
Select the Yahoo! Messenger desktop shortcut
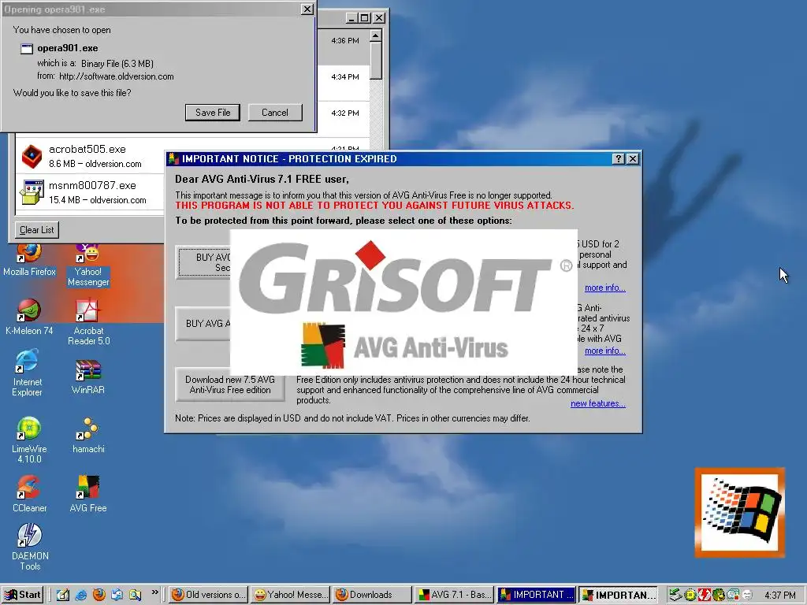click(x=88, y=266)
